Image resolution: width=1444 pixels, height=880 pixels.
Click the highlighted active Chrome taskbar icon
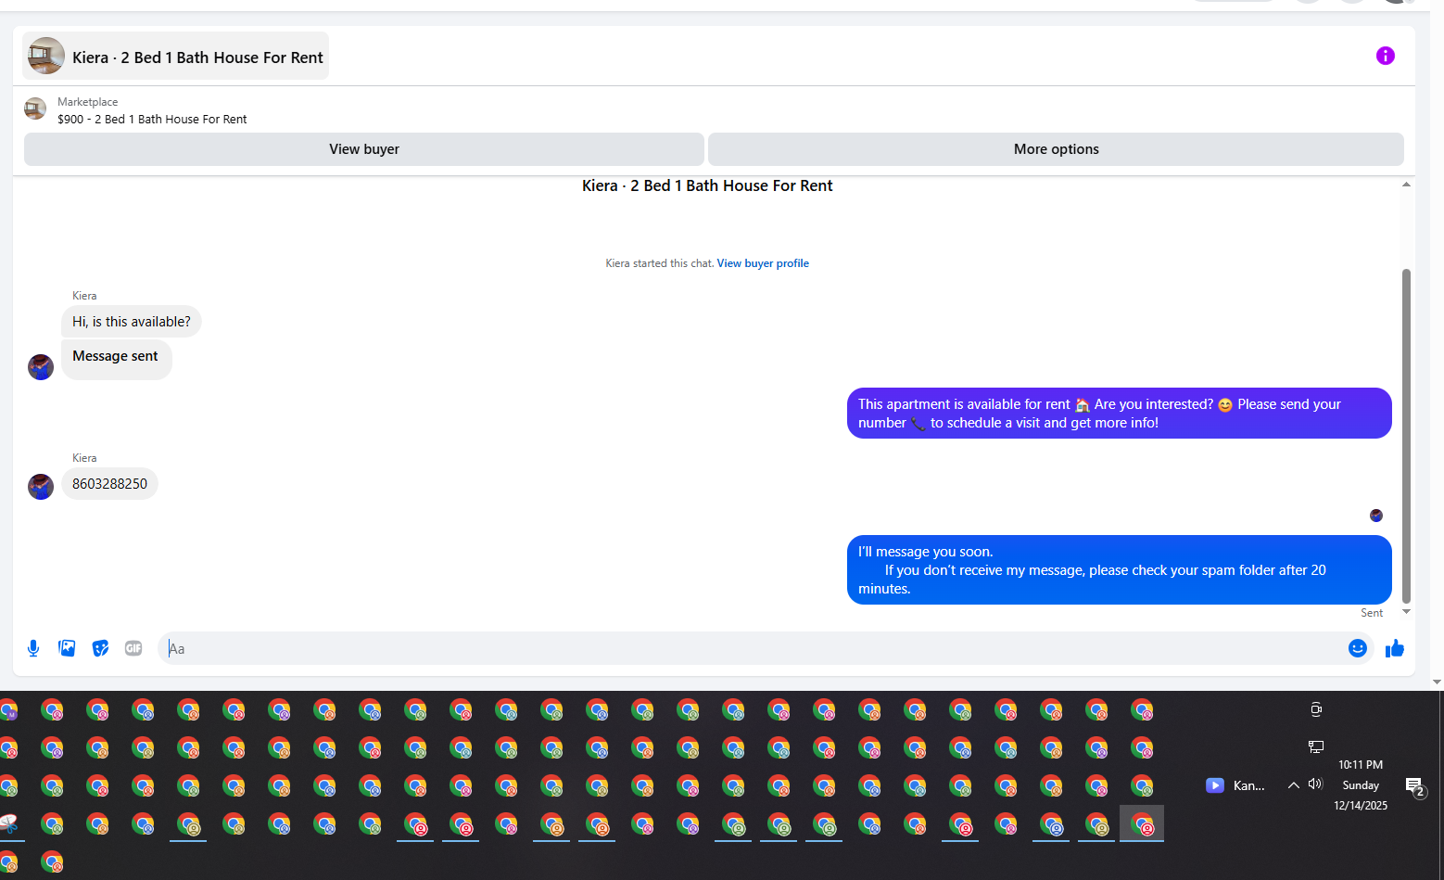[x=1142, y=823]
